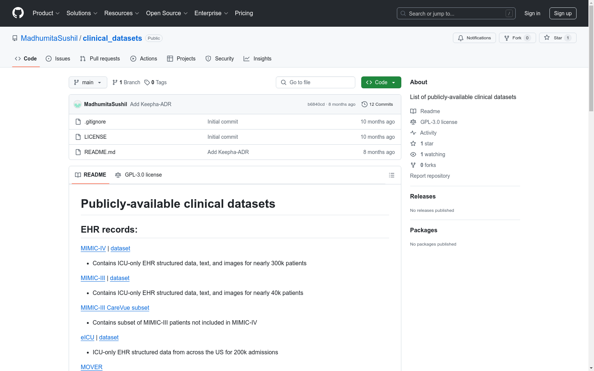Expand the Resources menu
This screenshot has width=594, height=371.
(x=122, y=13)
